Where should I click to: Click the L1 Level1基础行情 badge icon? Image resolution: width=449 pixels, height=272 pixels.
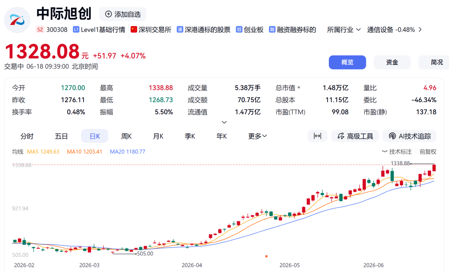[76, 29]
